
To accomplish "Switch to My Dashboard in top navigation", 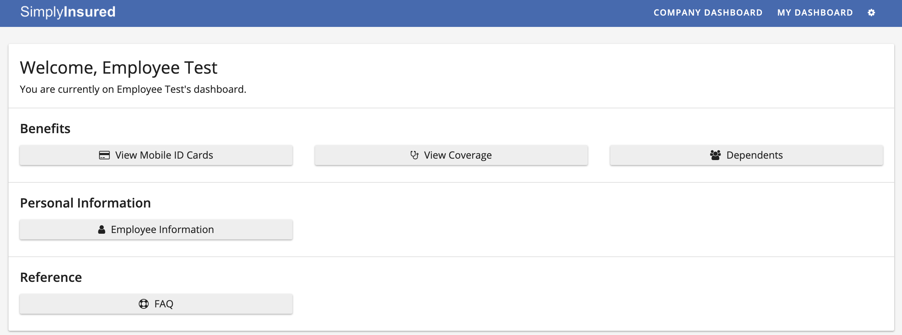I will coord(815,13).
